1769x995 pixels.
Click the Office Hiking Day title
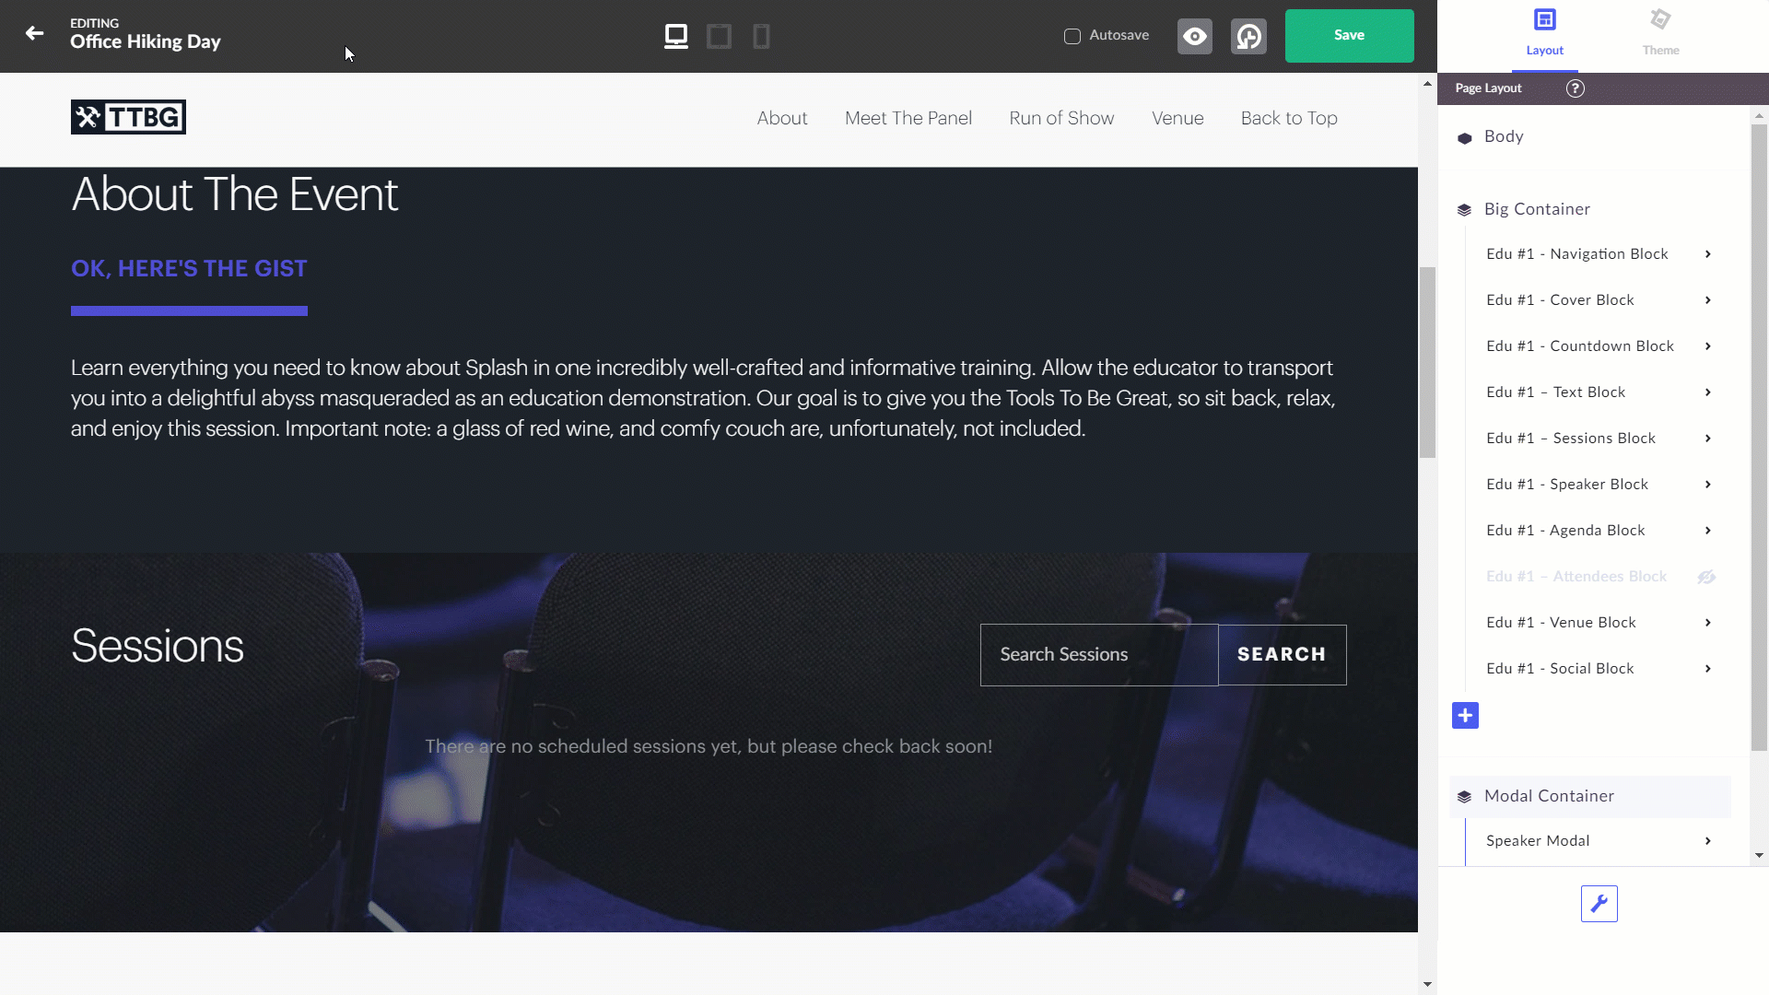146,42
